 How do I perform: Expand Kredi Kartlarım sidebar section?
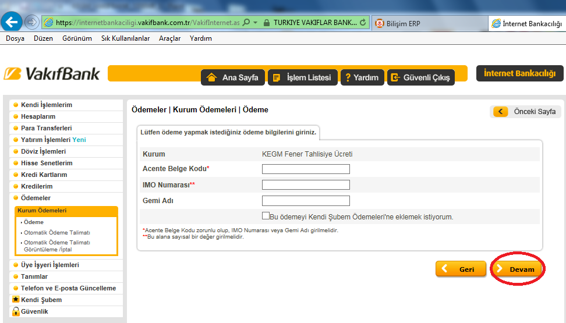(44, 175)
